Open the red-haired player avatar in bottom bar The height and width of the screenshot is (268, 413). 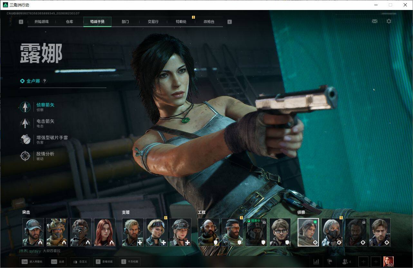click(389, 262)
